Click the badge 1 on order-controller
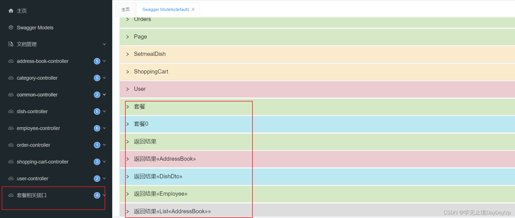Screen dimensions: 515x218 click(97, 145)
